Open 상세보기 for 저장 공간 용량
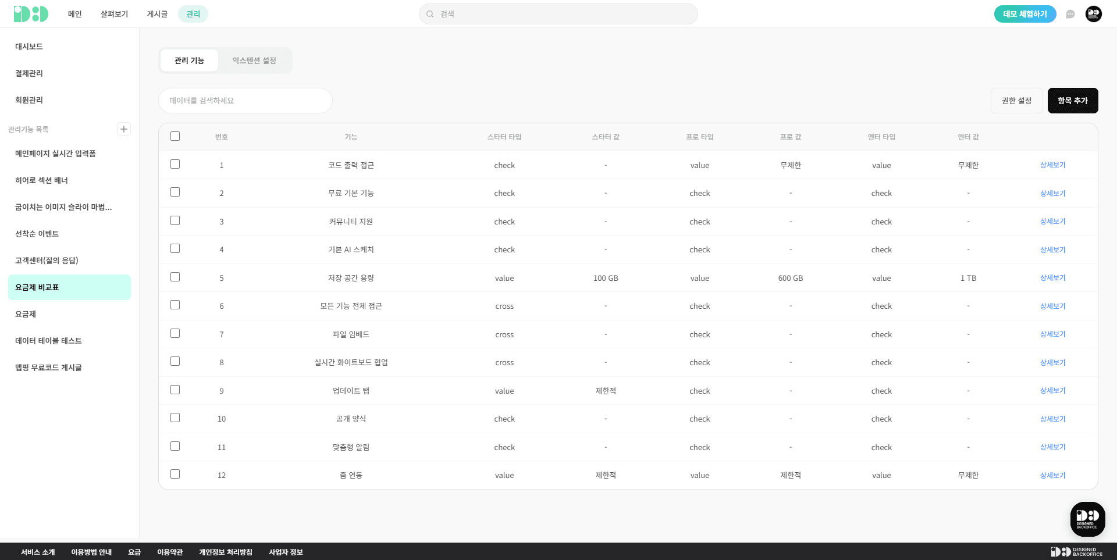 1053,278
